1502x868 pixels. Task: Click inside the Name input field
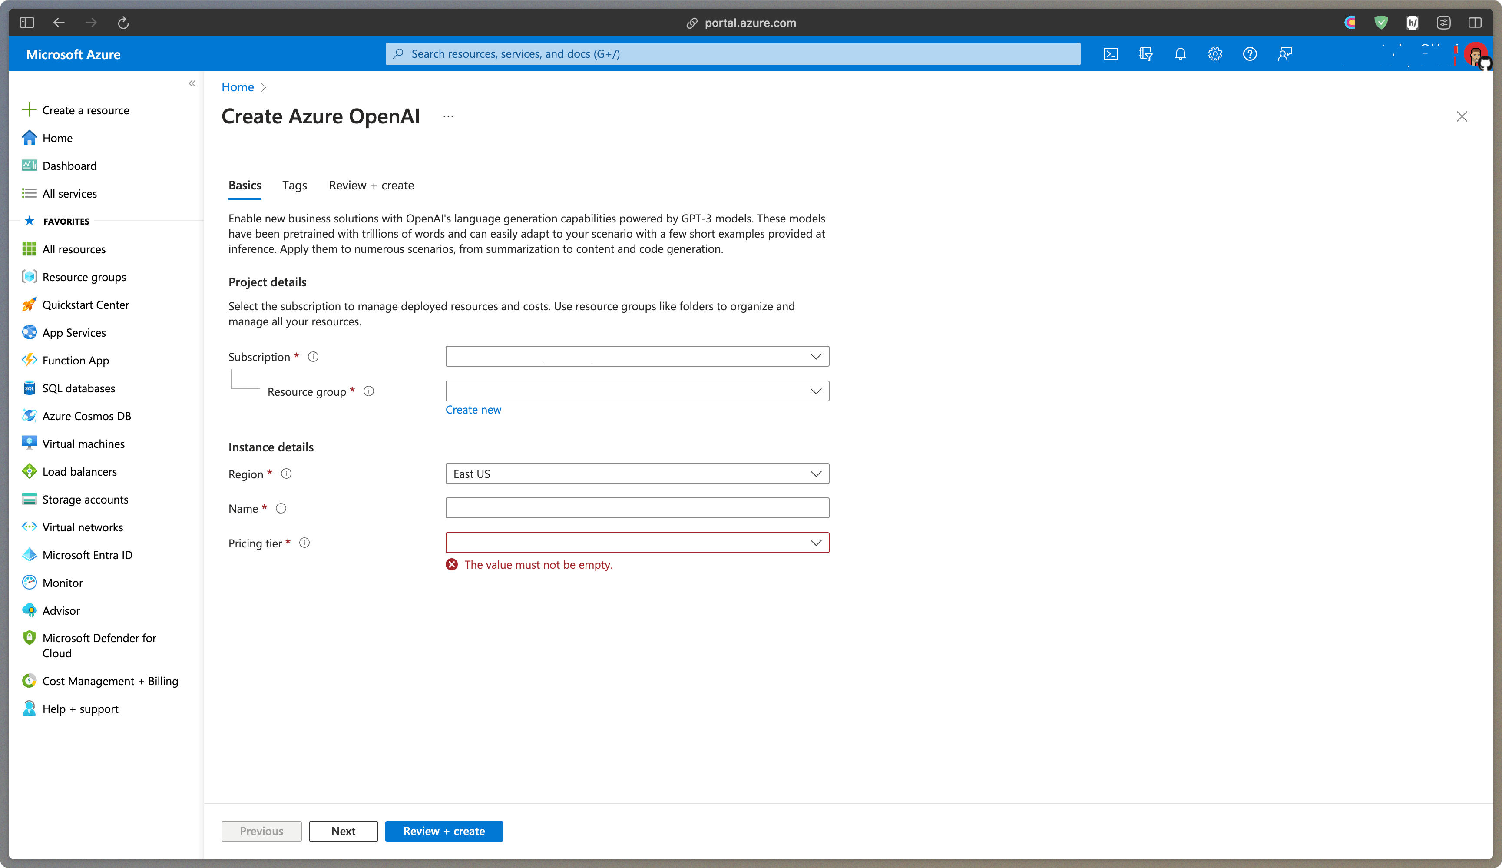click(637, 508)
